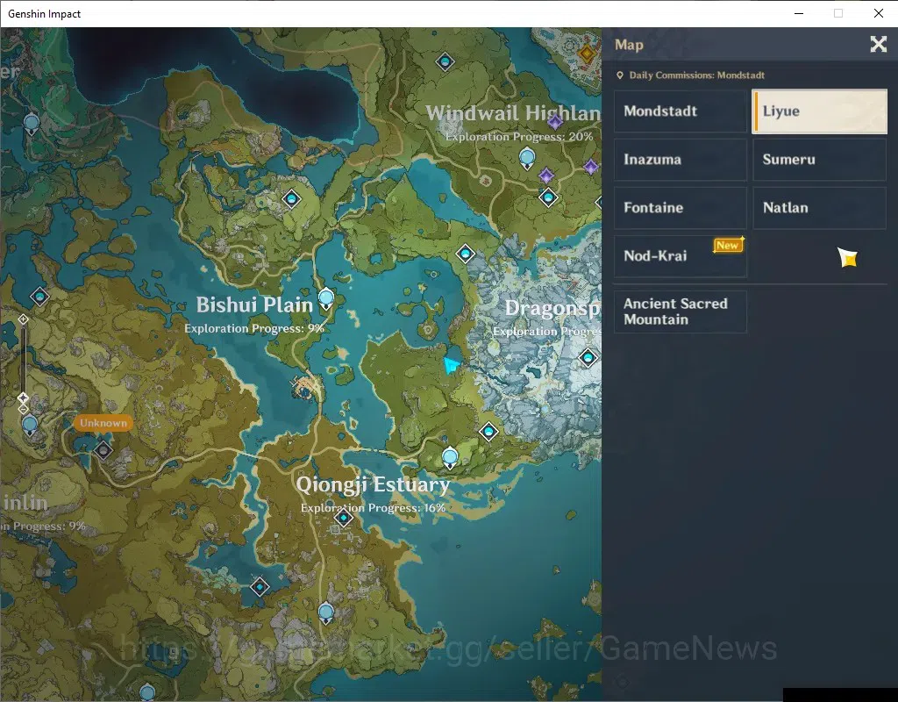Click the teleport waypoint at map top center

tap(445, 61)
